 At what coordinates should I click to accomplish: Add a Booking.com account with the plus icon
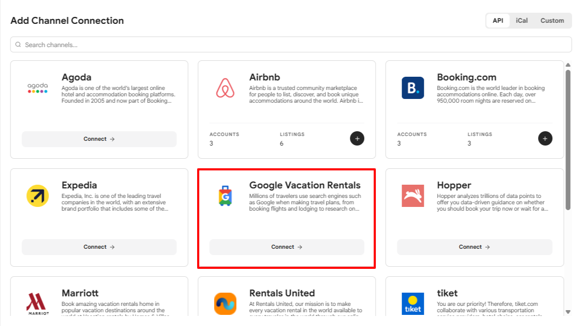[545, 139]
